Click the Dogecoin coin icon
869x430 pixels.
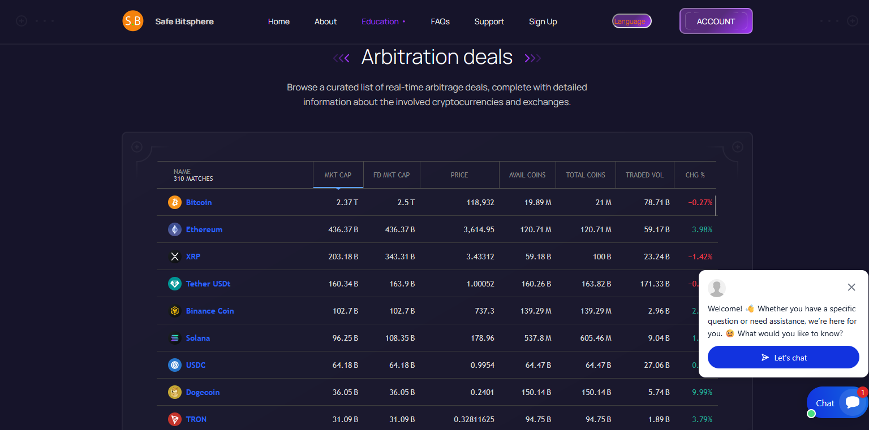tap(175, 392)
